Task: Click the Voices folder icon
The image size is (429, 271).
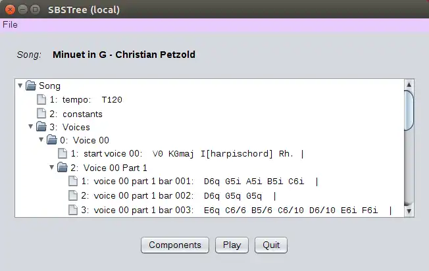Action: pos(41,127)
